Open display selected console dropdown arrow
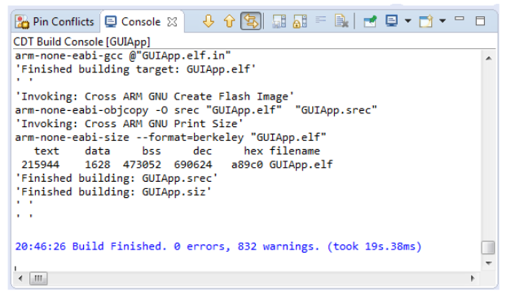 [408, 21]
